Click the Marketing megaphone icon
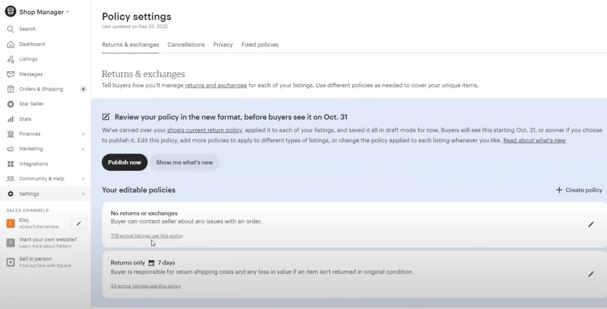This screenshot has height=309, width=607. pos(11,149)
